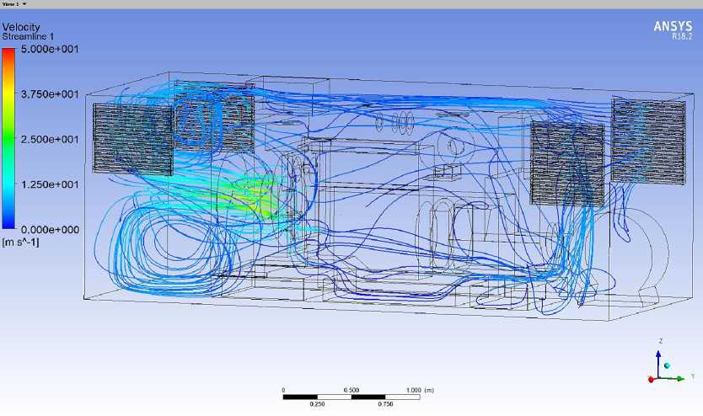Open the View 1 dropdown arrow
This screenshot has height=416, width=703.
coord(25,4)
